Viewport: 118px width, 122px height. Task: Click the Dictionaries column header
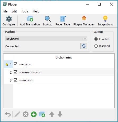pyautogui.click(x=64, y=57)
